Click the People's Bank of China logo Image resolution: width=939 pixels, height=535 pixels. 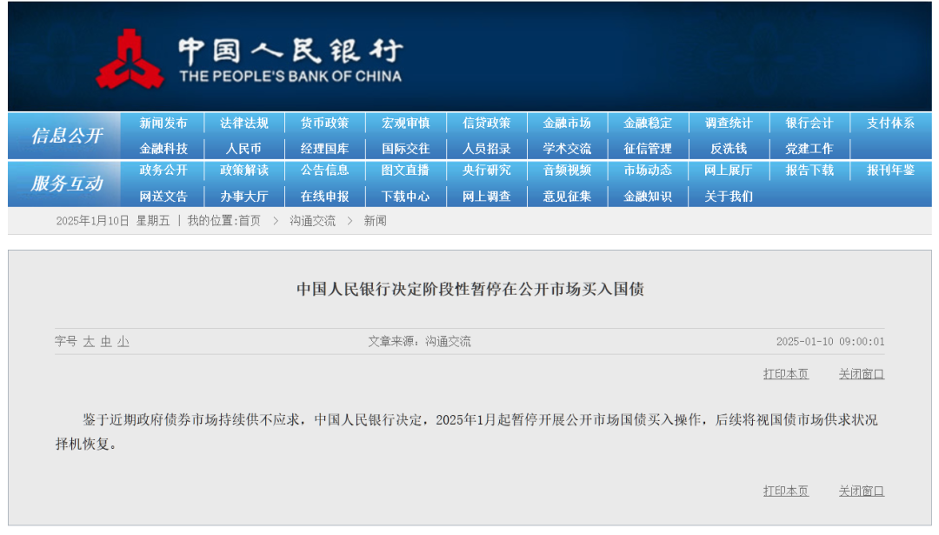tap(250, 60)
